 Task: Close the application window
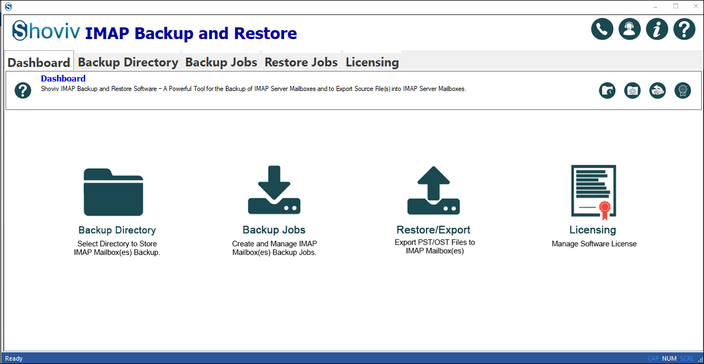694,6
